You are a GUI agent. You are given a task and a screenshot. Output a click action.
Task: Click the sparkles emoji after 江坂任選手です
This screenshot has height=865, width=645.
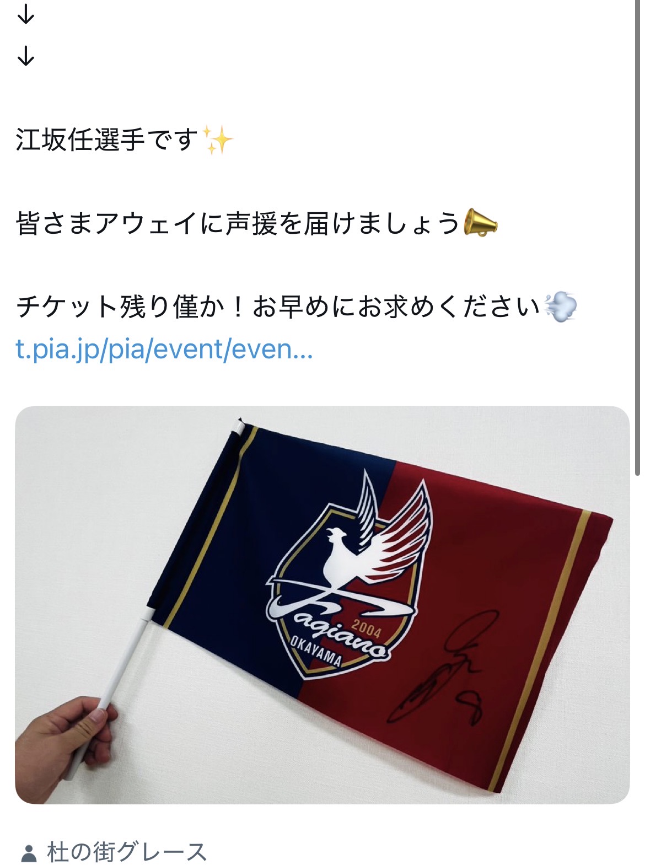[218, 139]
